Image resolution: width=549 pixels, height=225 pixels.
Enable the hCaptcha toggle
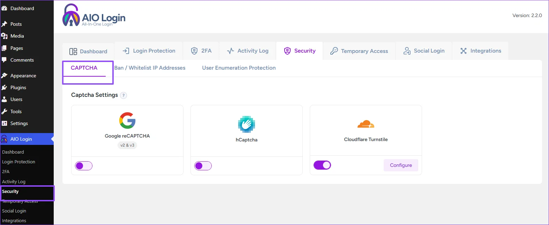coord(203,166)
